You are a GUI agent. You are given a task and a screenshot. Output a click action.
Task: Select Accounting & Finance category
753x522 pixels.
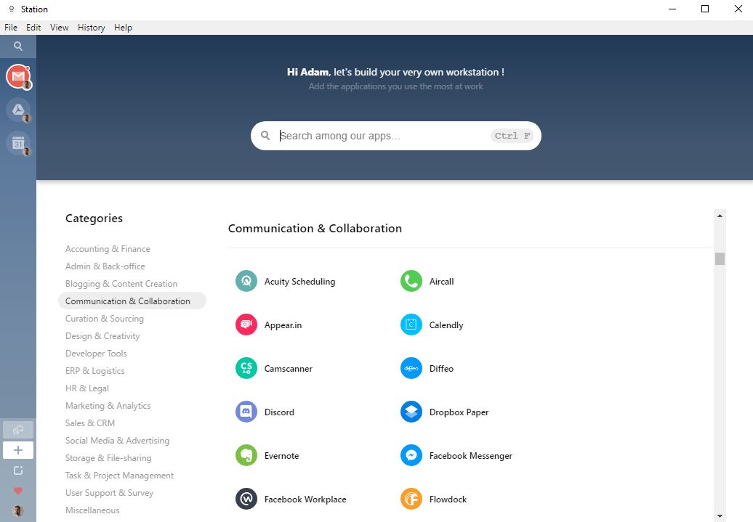tap(108, 249)
